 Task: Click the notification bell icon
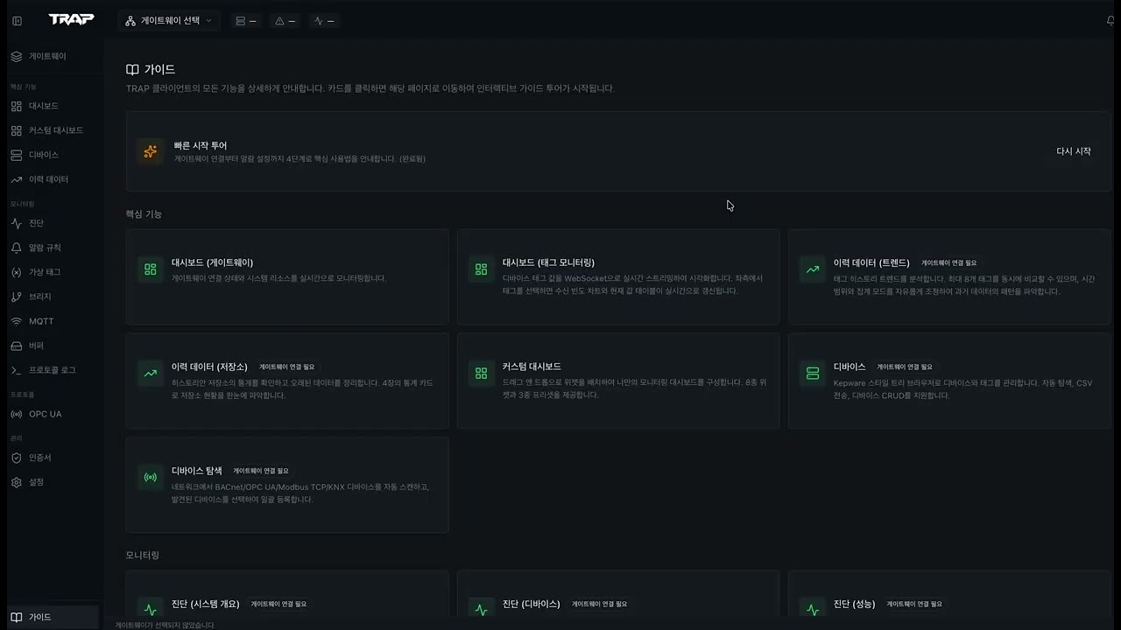pyautogui.click(x=1110, y=20)
